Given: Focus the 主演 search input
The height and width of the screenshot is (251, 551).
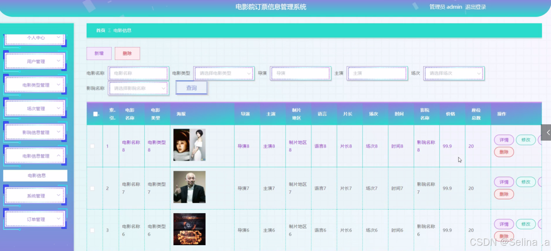Looking at the screenshot, I should click(x=377, y=73).
